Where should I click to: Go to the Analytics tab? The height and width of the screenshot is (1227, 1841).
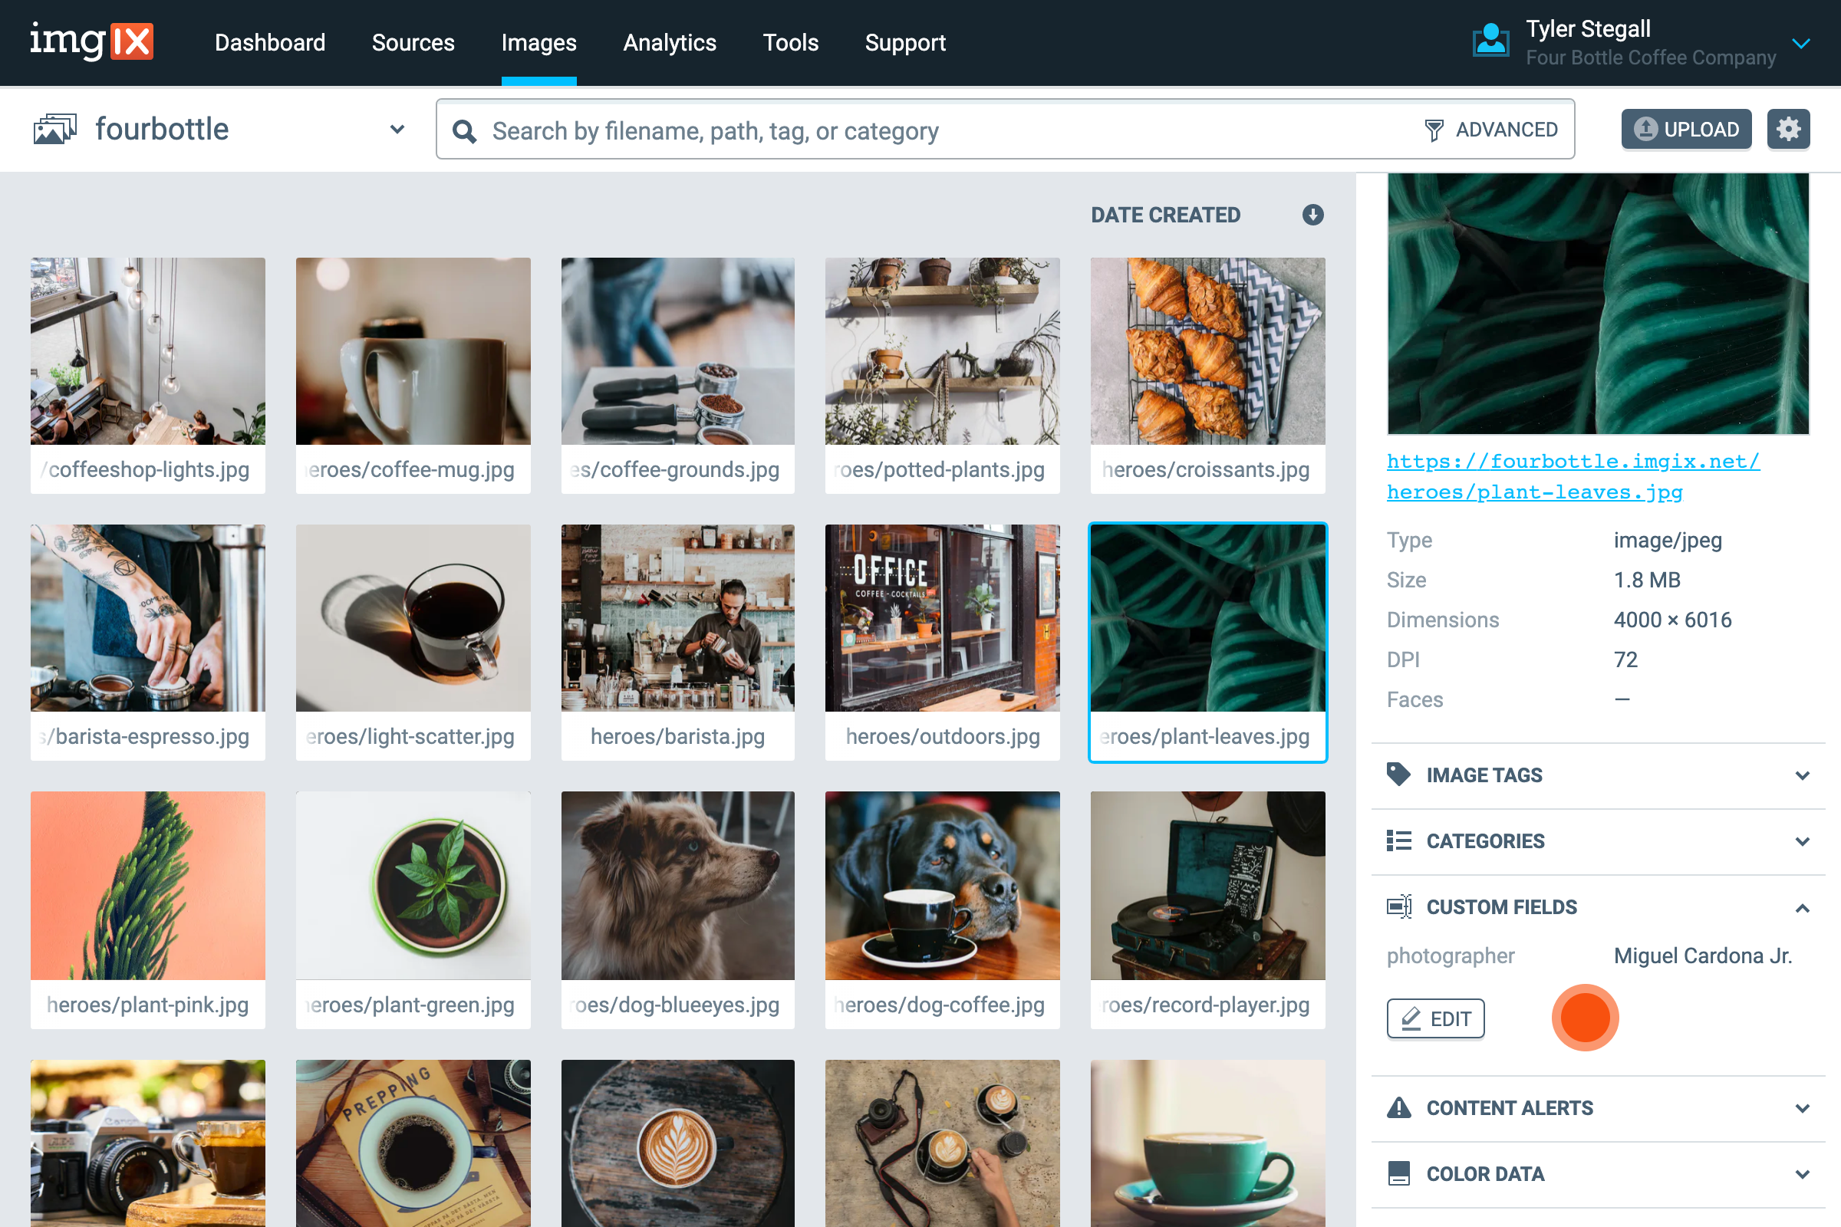669,42
